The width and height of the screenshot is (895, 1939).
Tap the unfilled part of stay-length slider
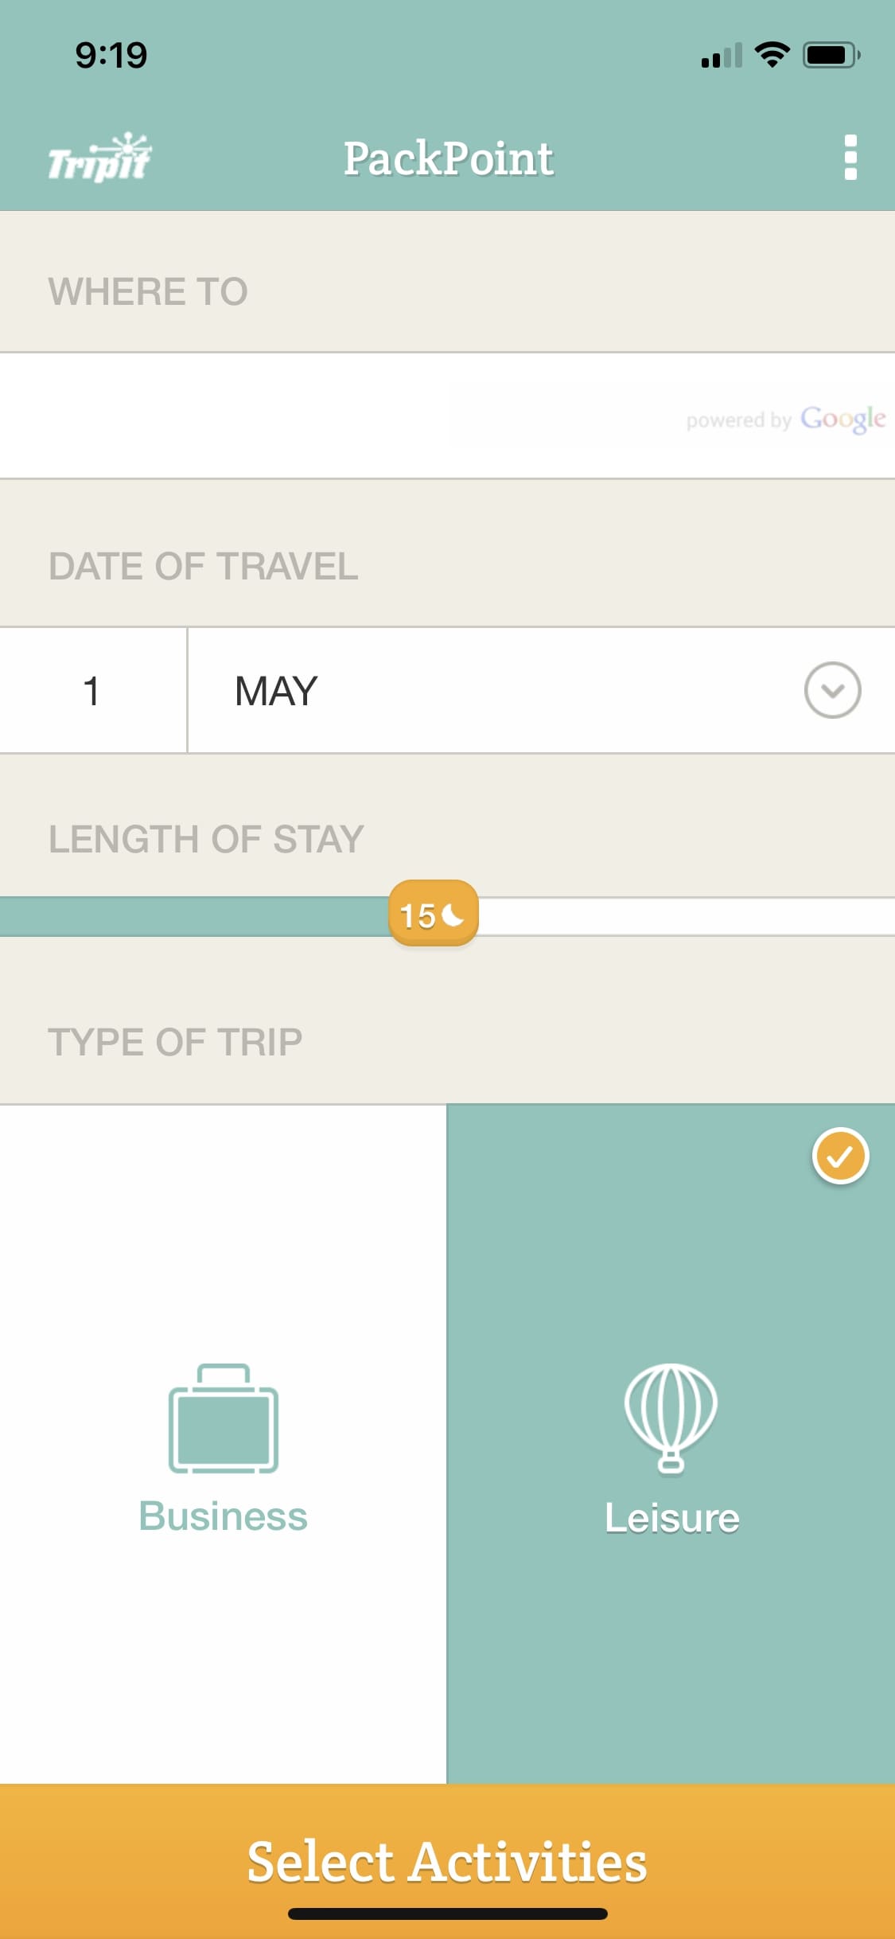684,917
